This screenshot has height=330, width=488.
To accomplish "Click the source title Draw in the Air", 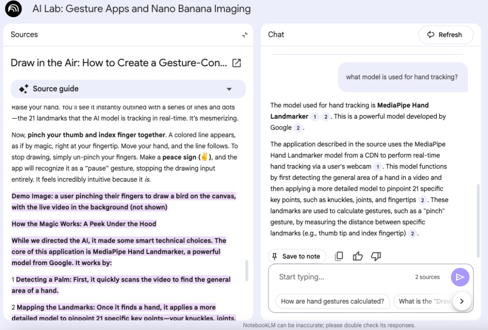I will click(119, 63).
